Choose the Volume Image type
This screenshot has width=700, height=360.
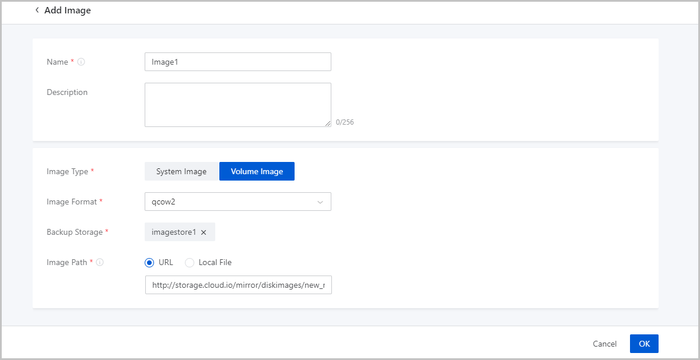(x=257, y=171)
